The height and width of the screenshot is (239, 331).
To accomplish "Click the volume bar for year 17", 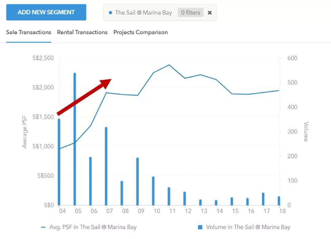I will point(263,199).
